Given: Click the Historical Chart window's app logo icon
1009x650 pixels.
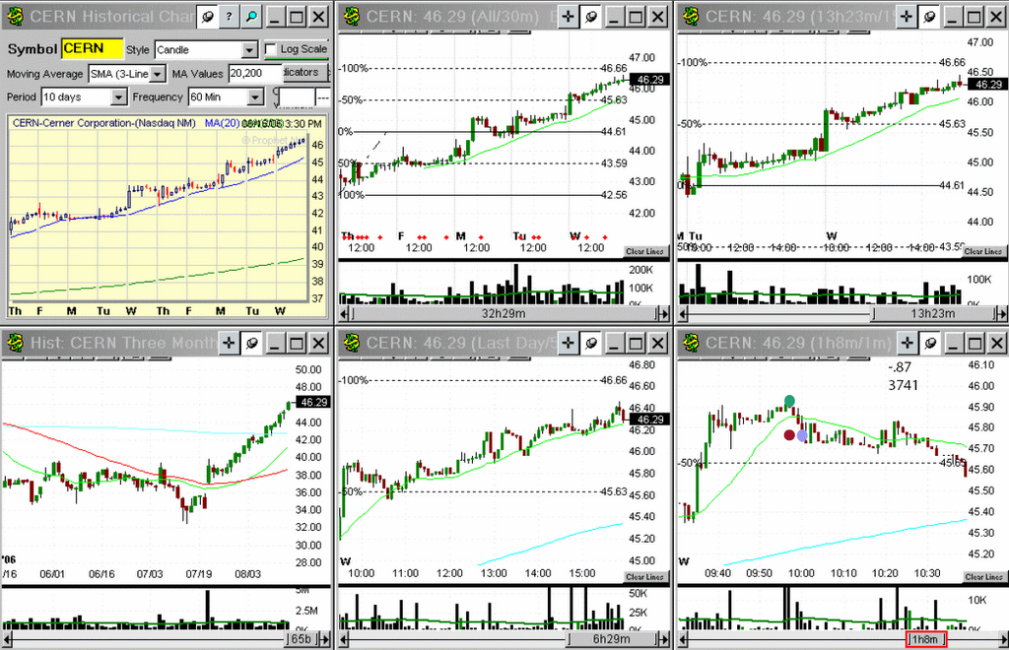Looking at the screenshot, I should 14,17.
